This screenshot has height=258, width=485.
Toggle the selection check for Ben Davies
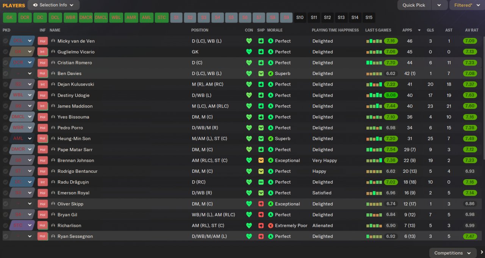point(5,73)
